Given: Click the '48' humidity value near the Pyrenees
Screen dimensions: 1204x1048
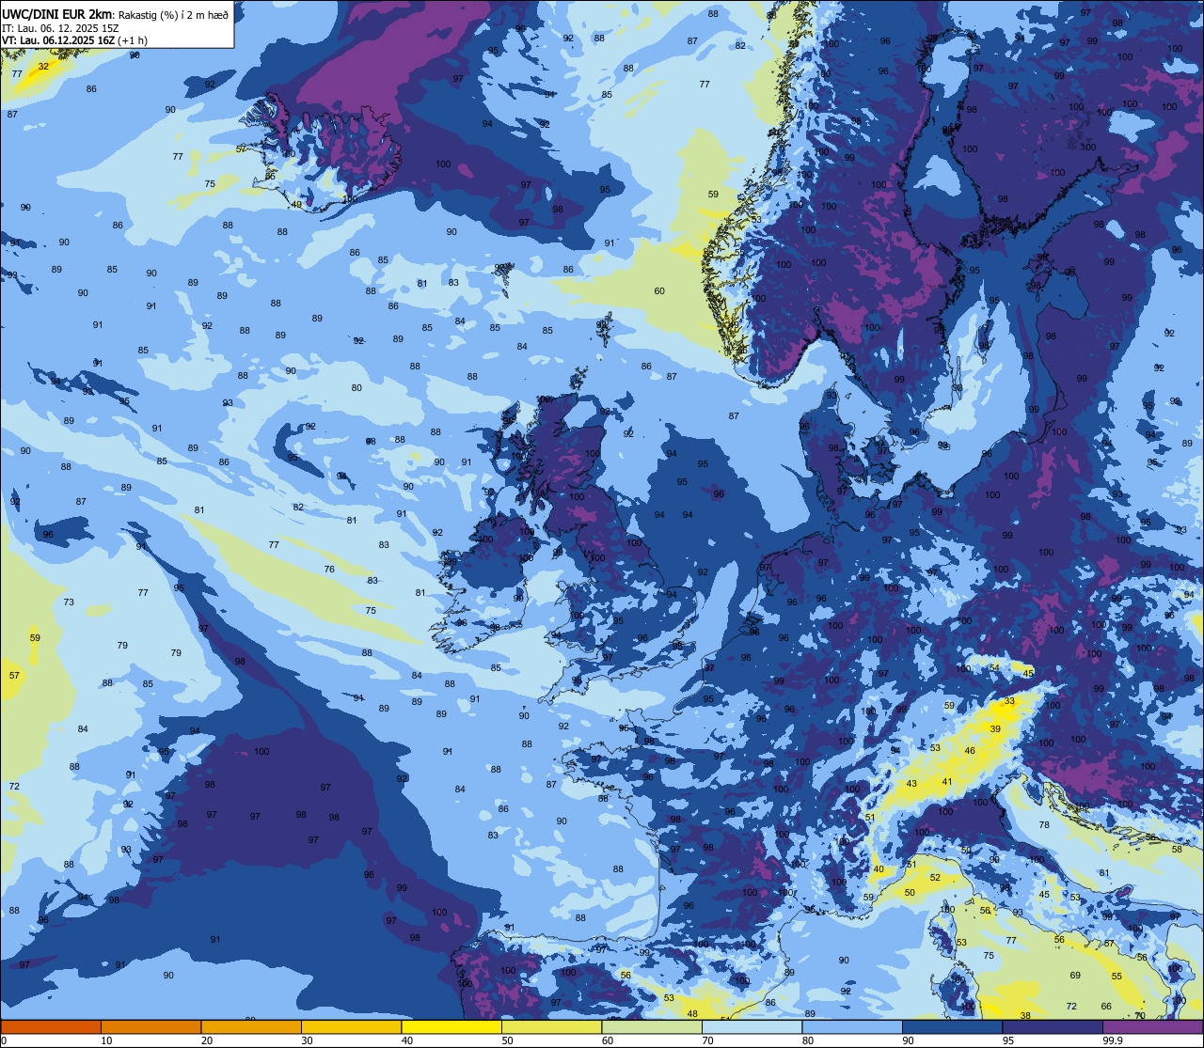Looking at the screenshot, I should (692, 1014).
